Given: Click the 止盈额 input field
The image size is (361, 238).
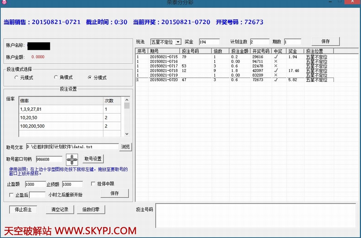Looking at the screenshot, I should pyautogui.click(x=35, y=184).
